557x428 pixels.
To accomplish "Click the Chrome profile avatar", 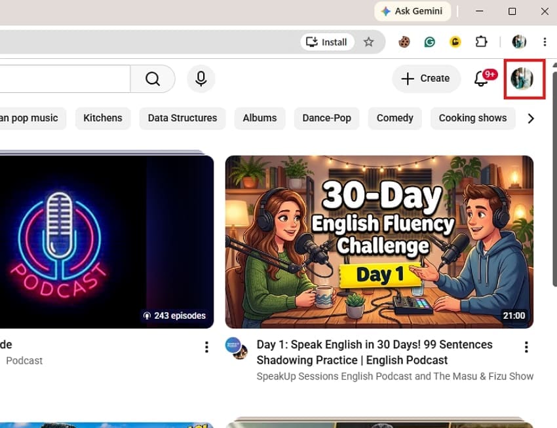I will click(519, 42).
